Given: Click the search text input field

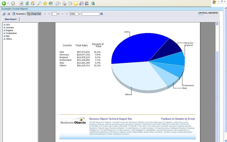Looking at the screenshot, I should tap(91, 14).
